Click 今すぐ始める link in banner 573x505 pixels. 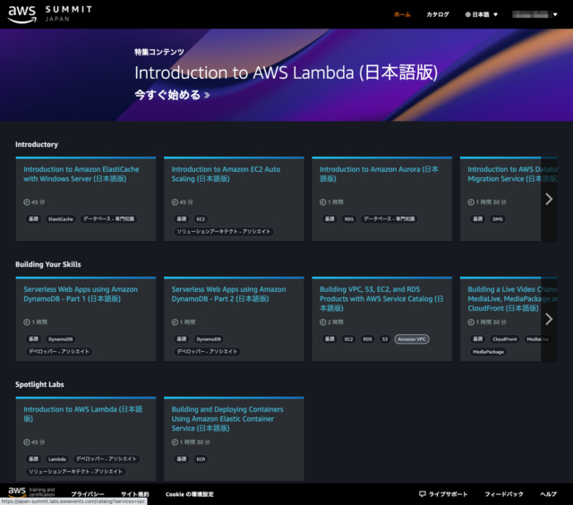[x=172, y=95]
